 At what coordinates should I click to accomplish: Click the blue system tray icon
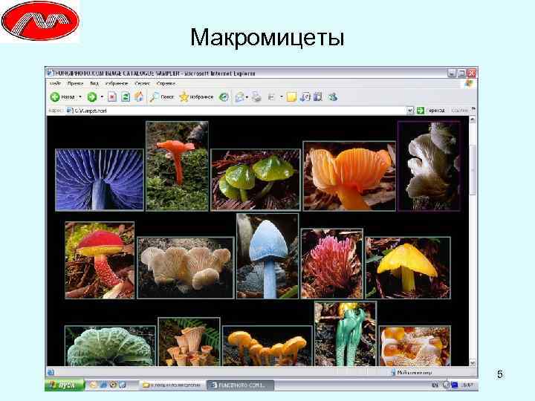[x=455, y=385]
